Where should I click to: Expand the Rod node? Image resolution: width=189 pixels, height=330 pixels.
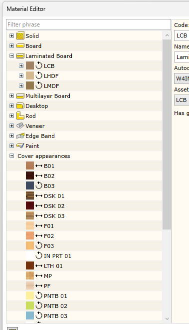point(12,116)
